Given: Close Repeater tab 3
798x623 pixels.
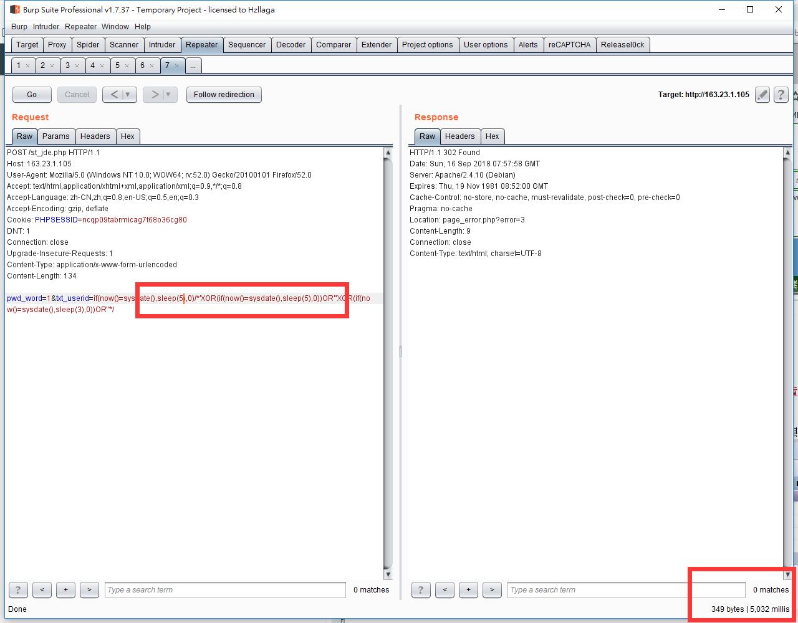Looking at the screenshot, I should [77, 65].
